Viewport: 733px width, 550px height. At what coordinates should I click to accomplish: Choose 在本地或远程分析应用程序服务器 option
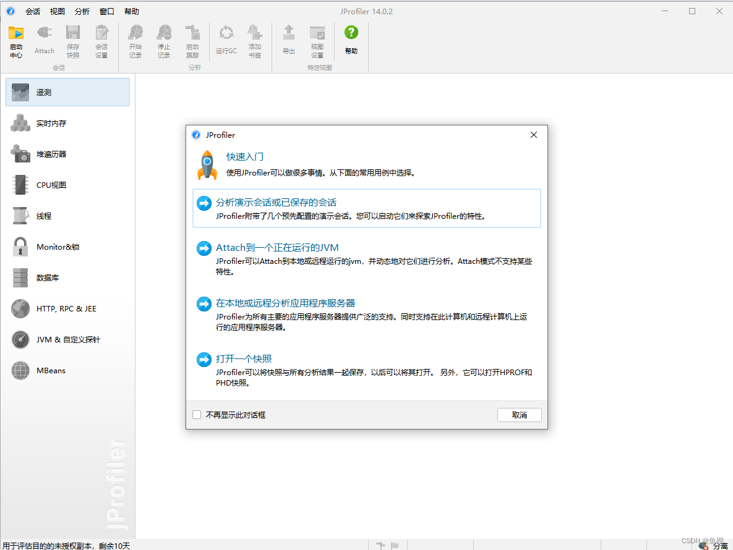tap(366, 314)
